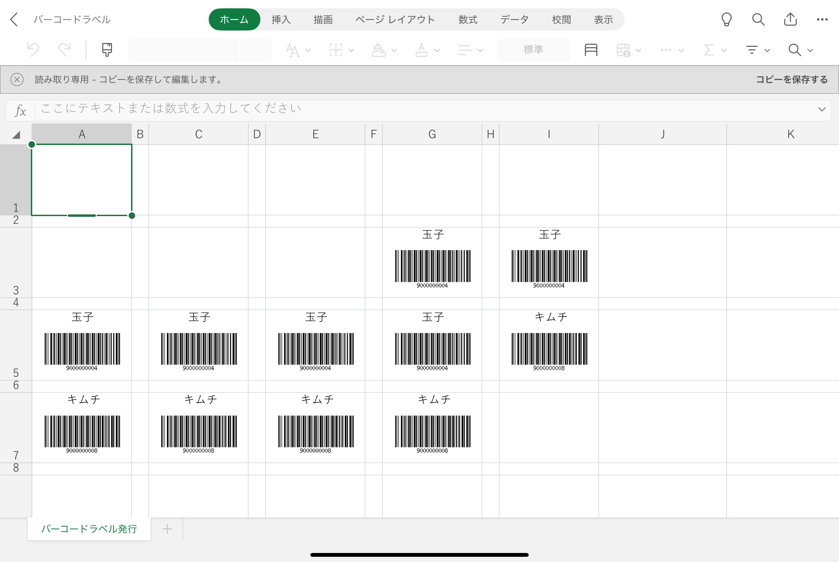Select the format painter brush icon
839x562 pixels.
coord(107,50)
